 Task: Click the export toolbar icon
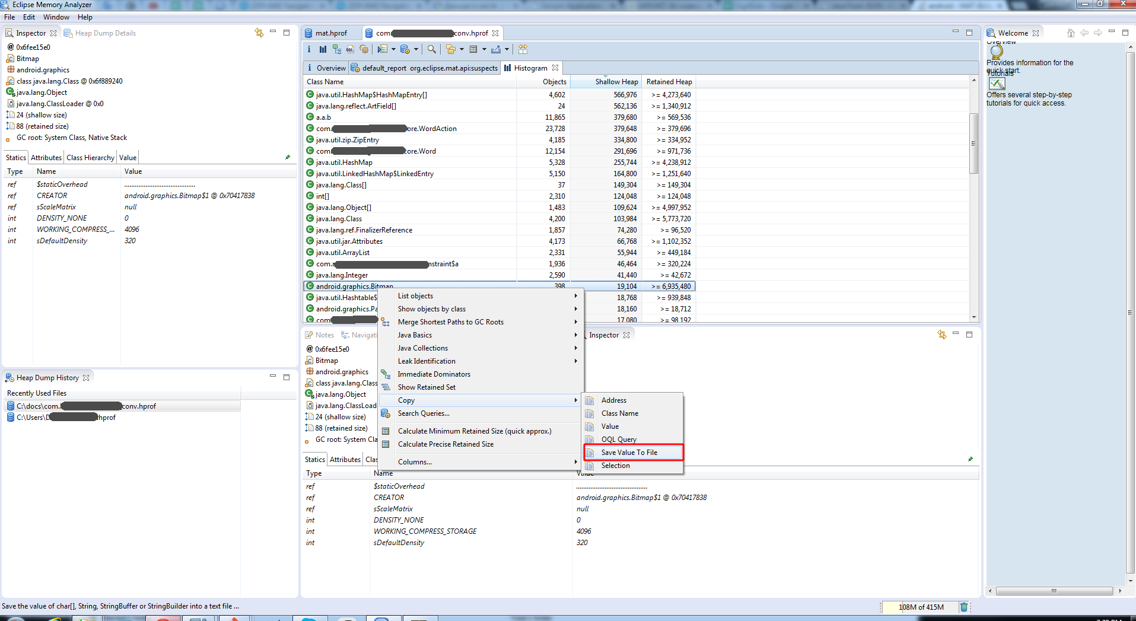(496, 49)
